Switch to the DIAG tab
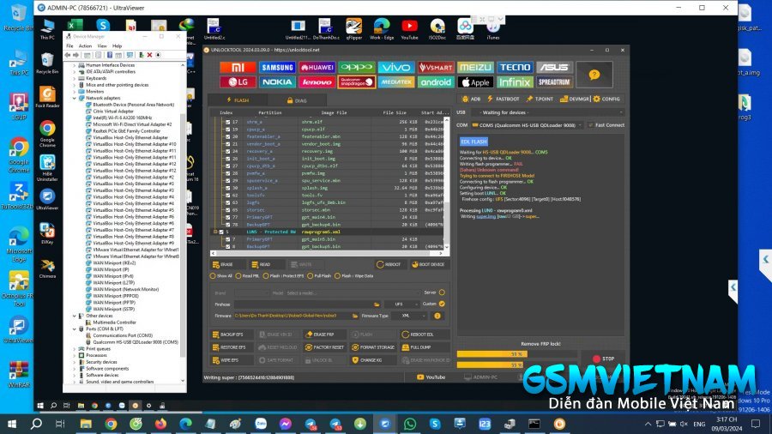Screen dimensions: 772x434 (x=297, y=100)
